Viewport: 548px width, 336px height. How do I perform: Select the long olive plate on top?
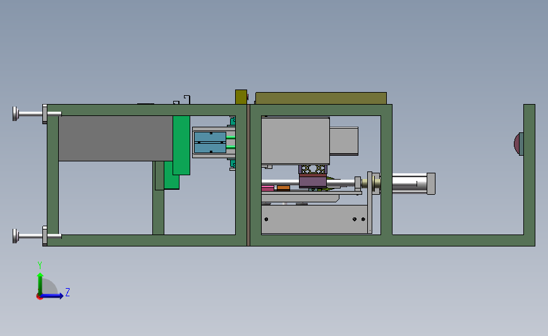321,98
